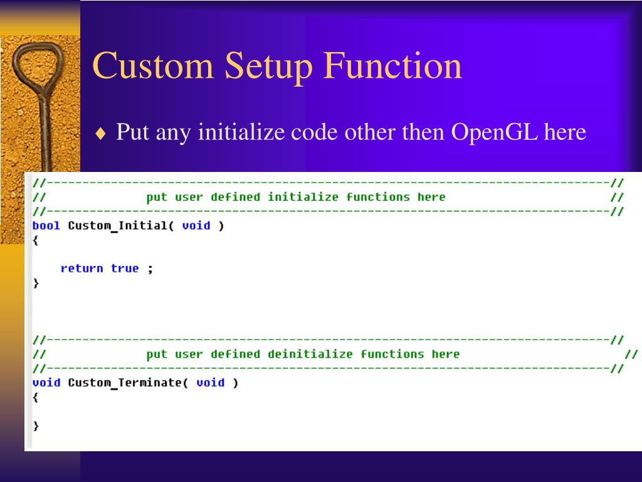Image resolution: width=642 pixels, height=482 pixels.
Task: Click the 'void' parameter in Custom_Terminate
Action: click(211, 383)
